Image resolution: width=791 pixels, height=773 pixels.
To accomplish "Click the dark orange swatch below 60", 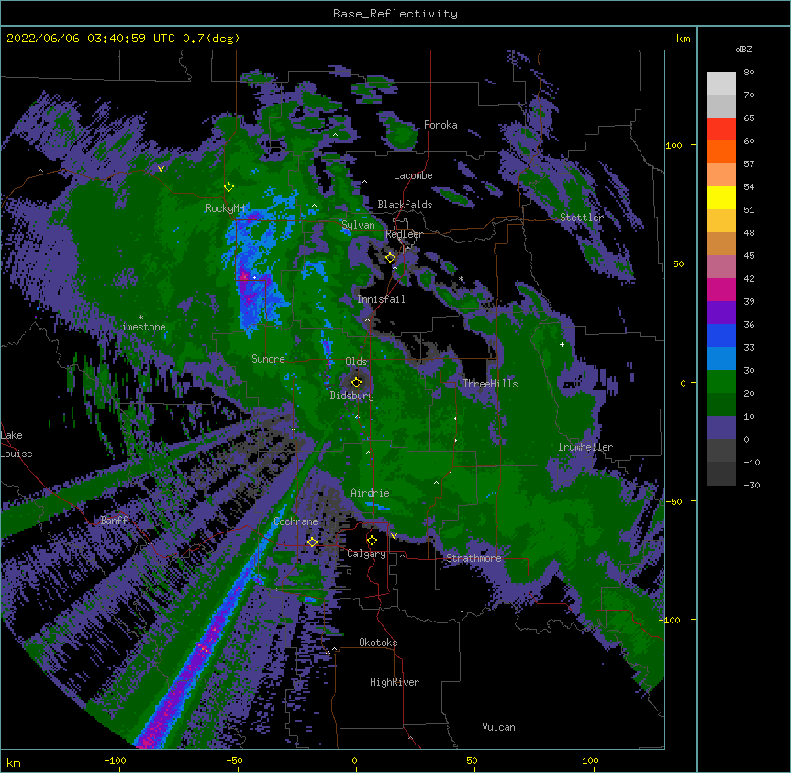I will click(721, 152).
